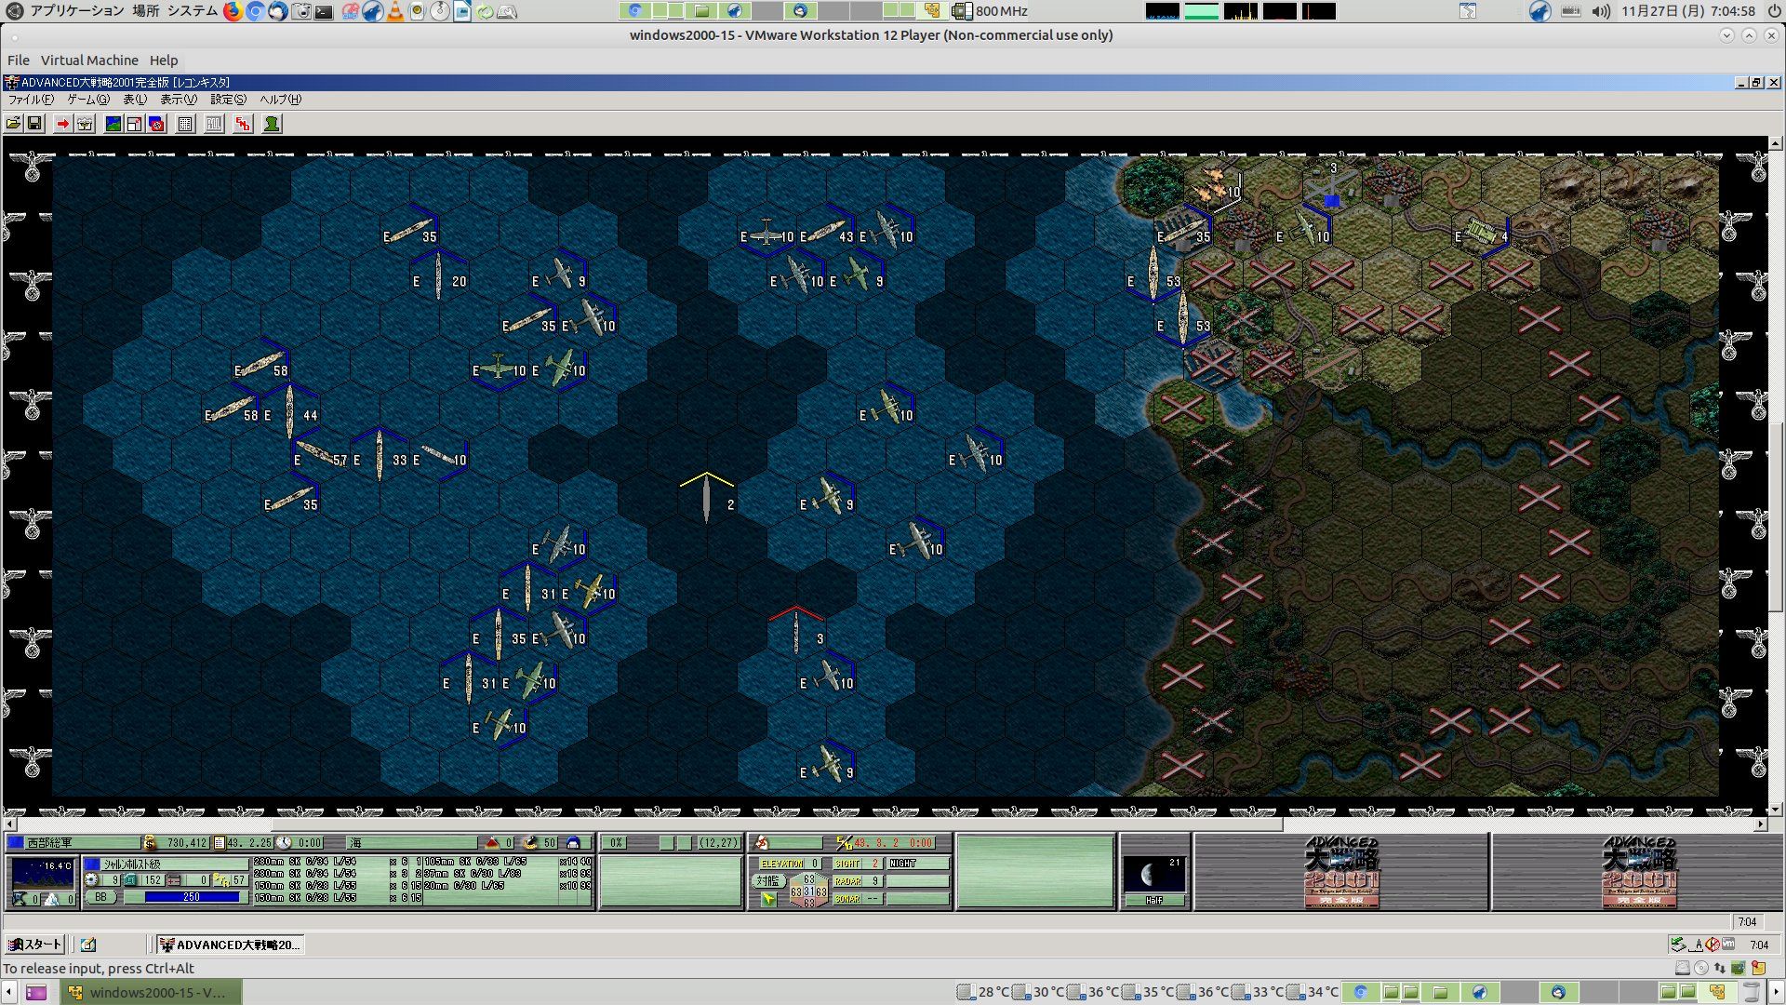
Task: Click the blue 250 durability bar
Action: coord(193,898)
